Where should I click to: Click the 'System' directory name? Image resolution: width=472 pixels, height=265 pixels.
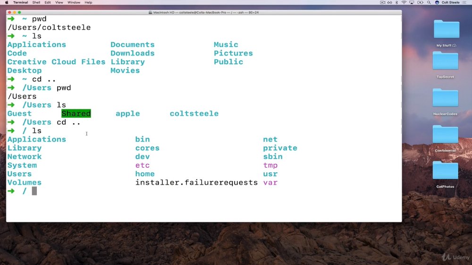coord(22,165)
